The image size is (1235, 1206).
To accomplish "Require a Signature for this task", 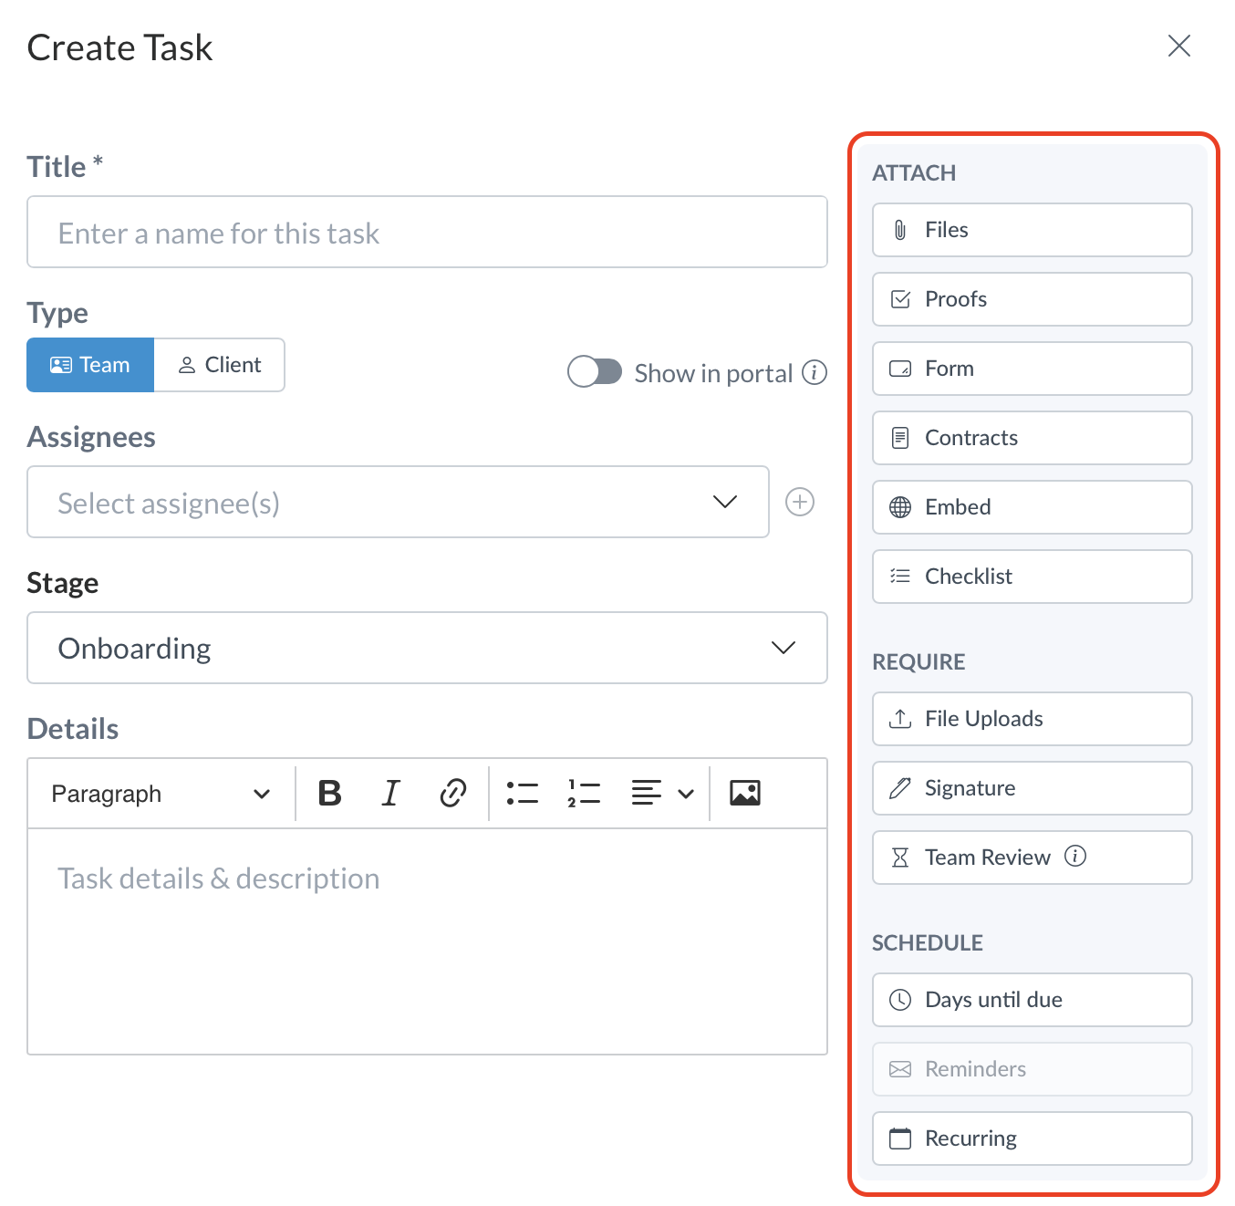I will (1032, 788).
